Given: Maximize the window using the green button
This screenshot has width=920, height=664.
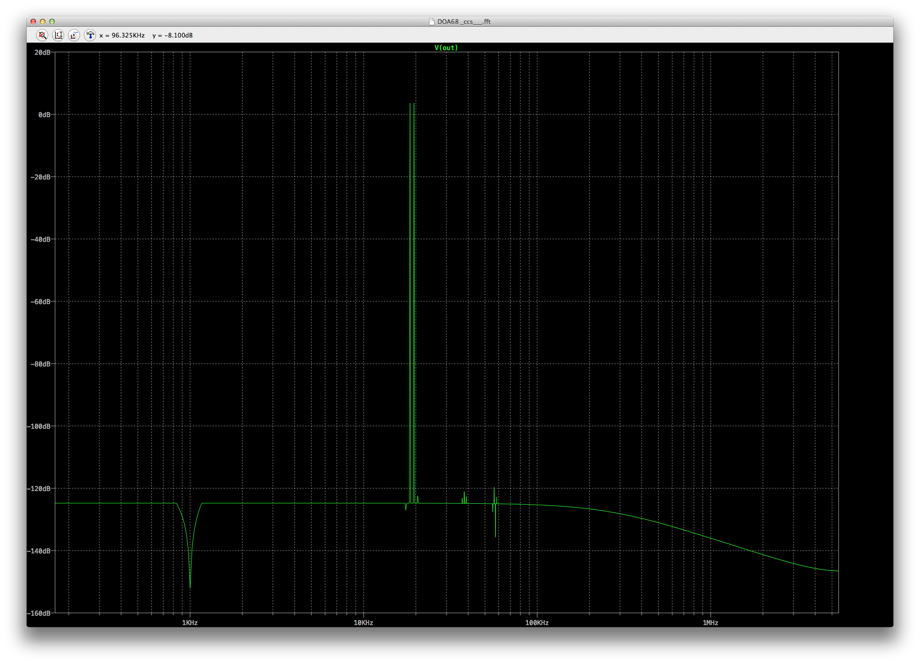Looking at the screenshot, I should 52,22.
